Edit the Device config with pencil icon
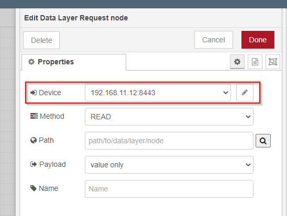This screenshot has width=287, height=216. [x=245, y=93]
